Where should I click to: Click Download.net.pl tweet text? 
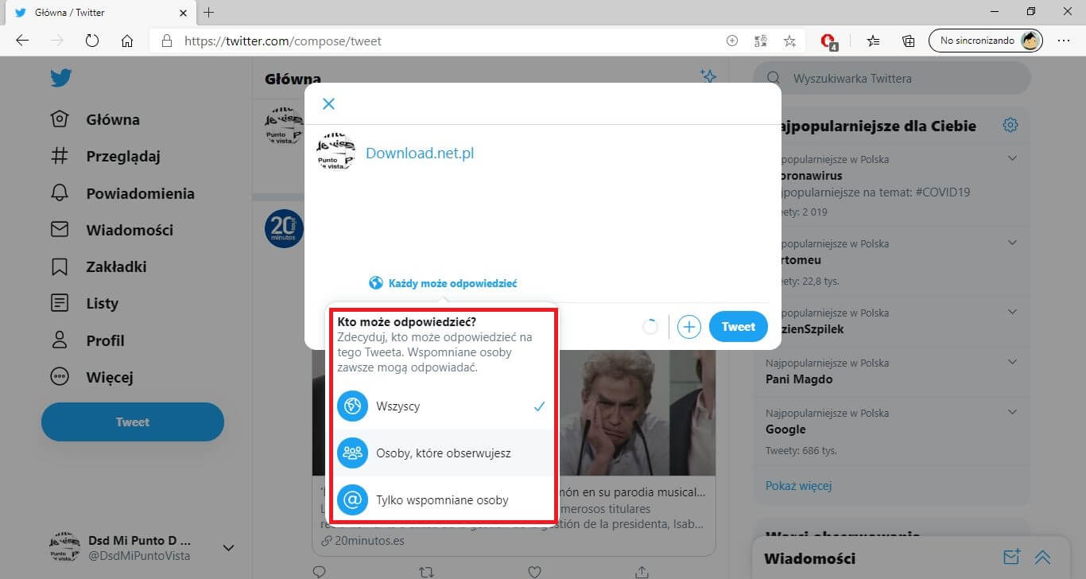420,153
